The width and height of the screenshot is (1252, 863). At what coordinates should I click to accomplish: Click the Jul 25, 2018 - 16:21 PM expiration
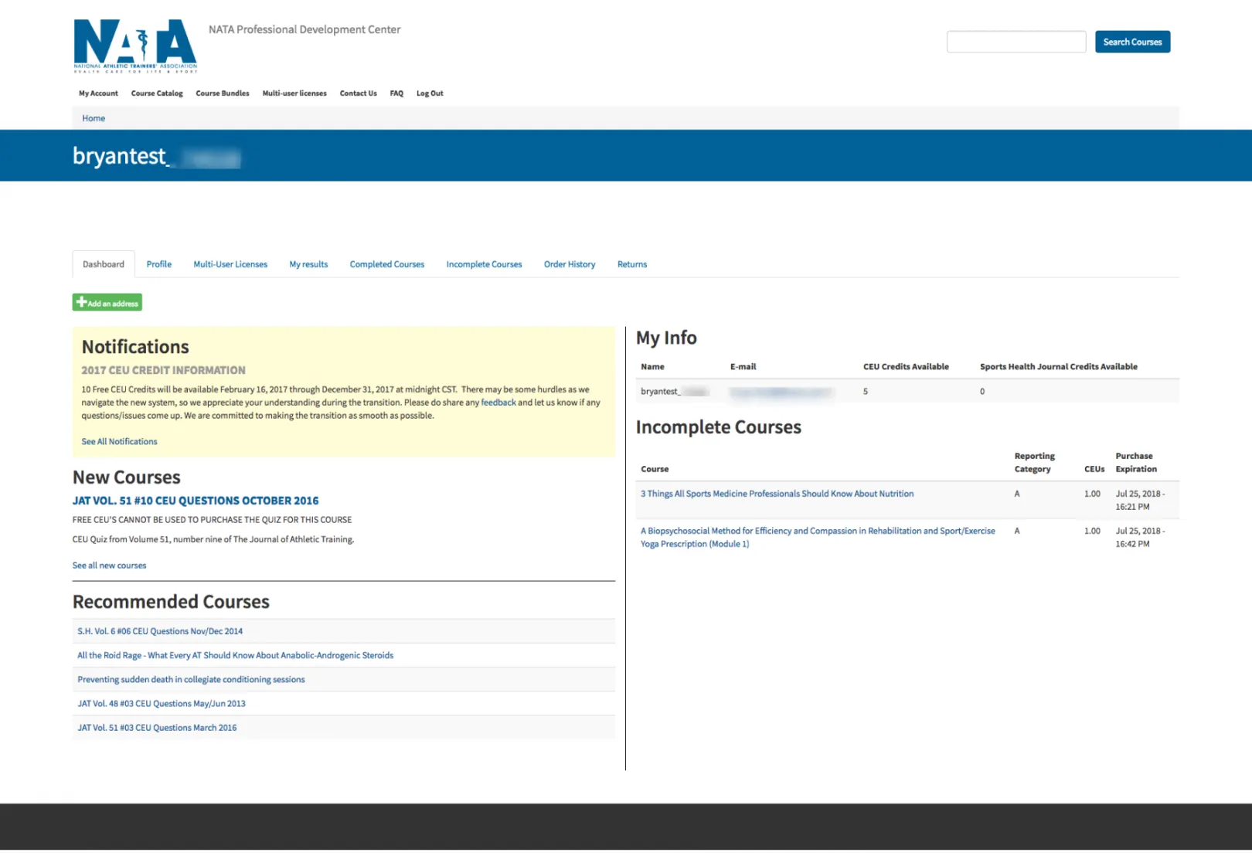1140,500
